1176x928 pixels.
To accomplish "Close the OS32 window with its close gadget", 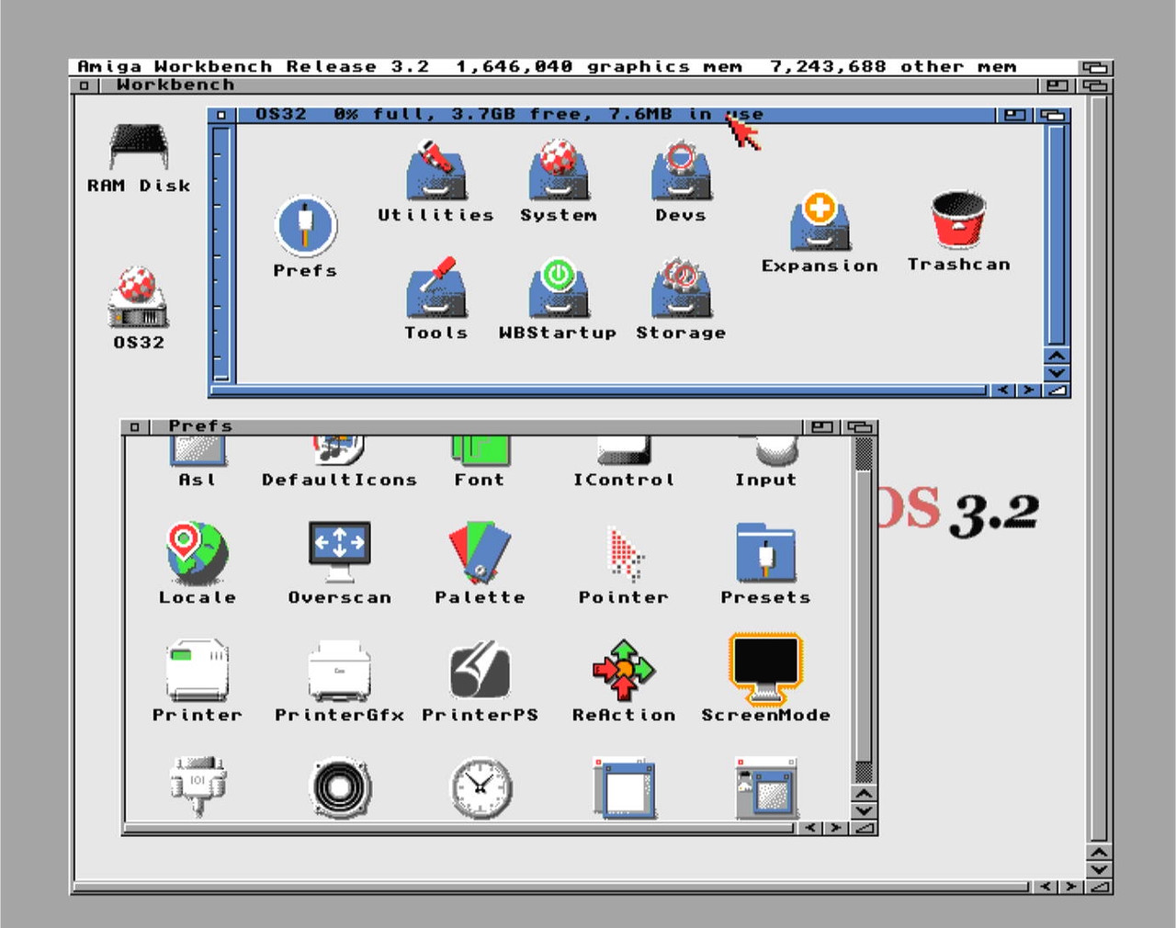I will click(x=221, y=116).
